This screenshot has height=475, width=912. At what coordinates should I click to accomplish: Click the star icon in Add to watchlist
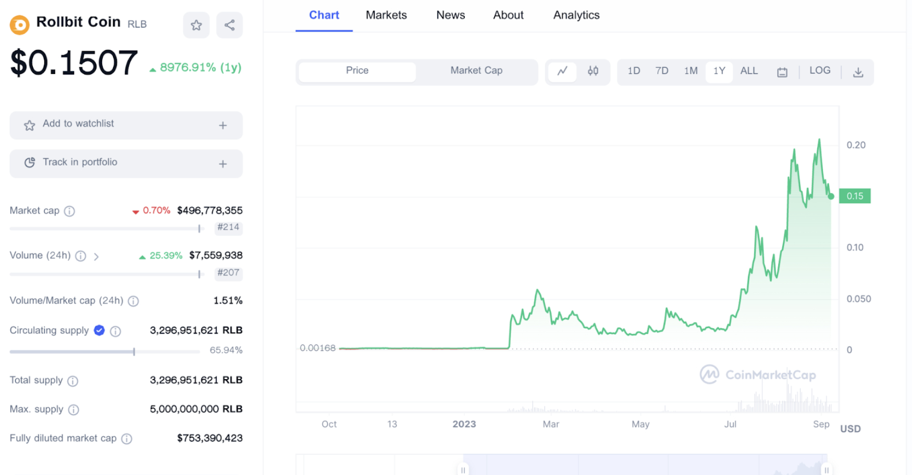coord(30,125)
